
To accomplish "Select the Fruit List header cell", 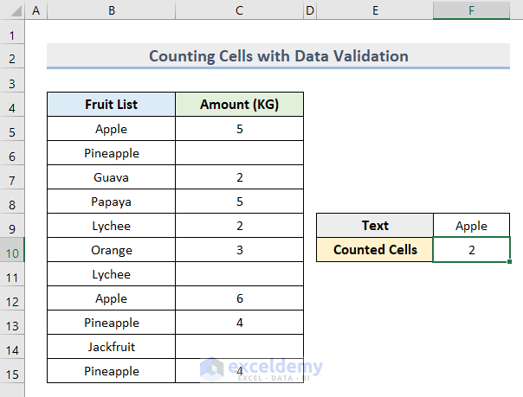I will pos(112,105).
